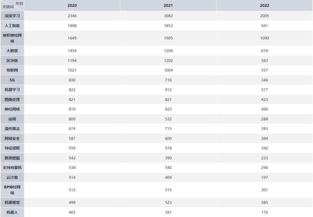This screenshot has height=217, width=313.
Task: Select the 支持向量机 keyword row label
Action: [x=12, y=167]
